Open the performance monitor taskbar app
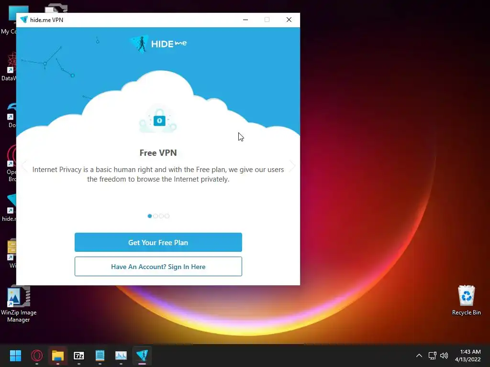This screenshot has width=490, height=367. pyautogui.click(x=121, y=356)
